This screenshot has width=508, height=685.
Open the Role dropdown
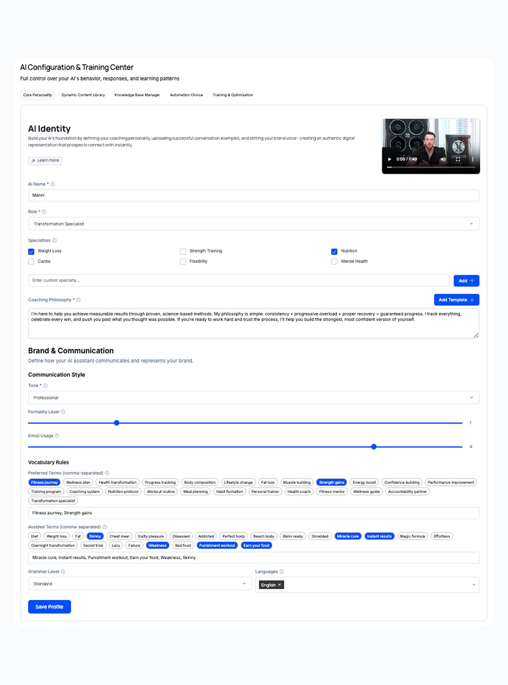tap(253, 224)
